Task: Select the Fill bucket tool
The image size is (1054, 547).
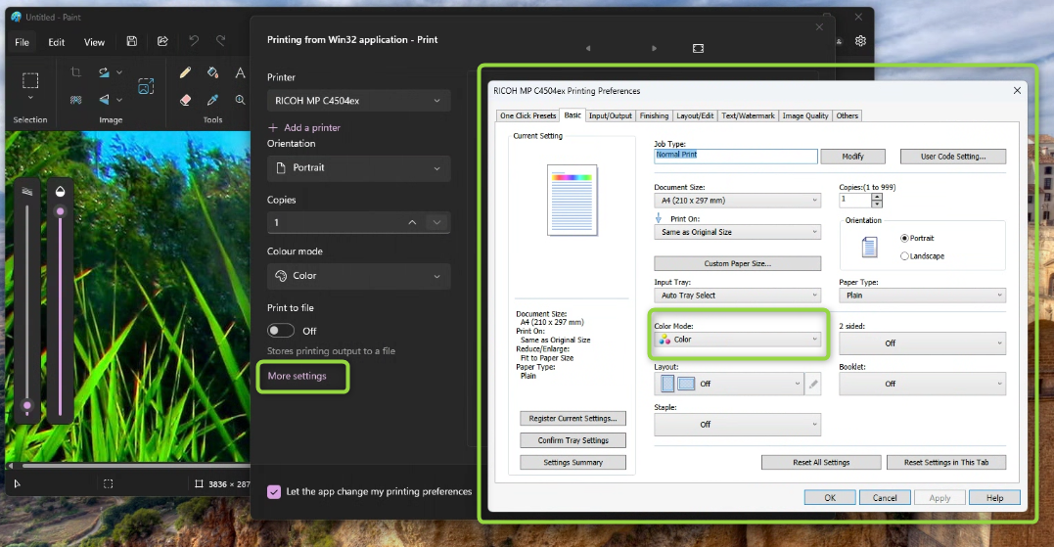Action: click(212, 72)
